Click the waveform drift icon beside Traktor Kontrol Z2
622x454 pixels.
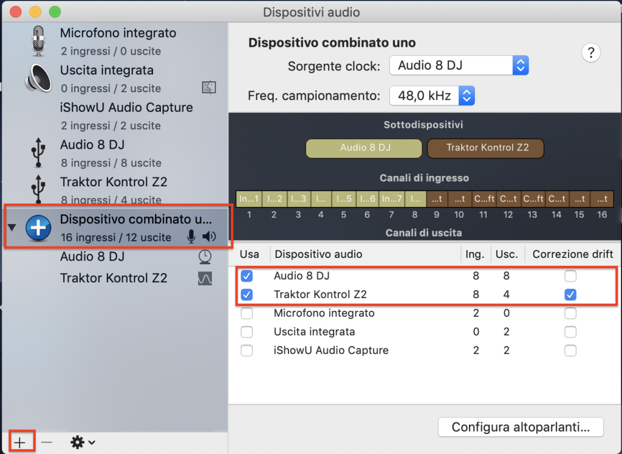[205, 279]
